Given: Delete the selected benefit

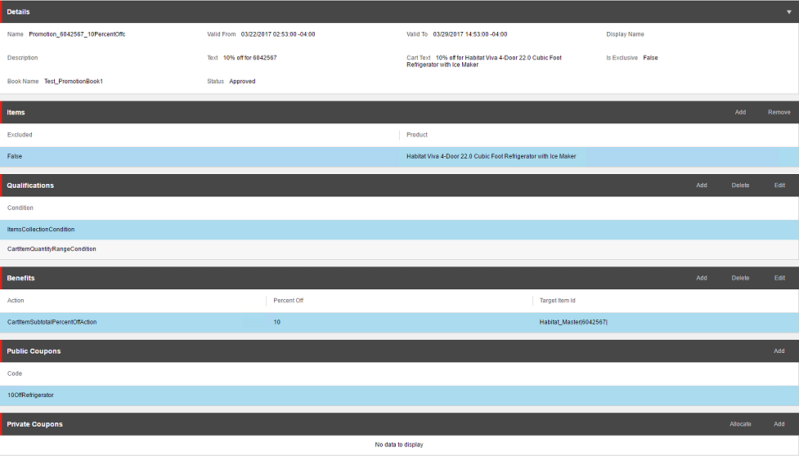Looking at the screenshot, I should (740, 278).
